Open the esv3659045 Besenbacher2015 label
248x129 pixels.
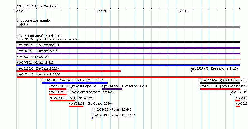tap(215, 68)
